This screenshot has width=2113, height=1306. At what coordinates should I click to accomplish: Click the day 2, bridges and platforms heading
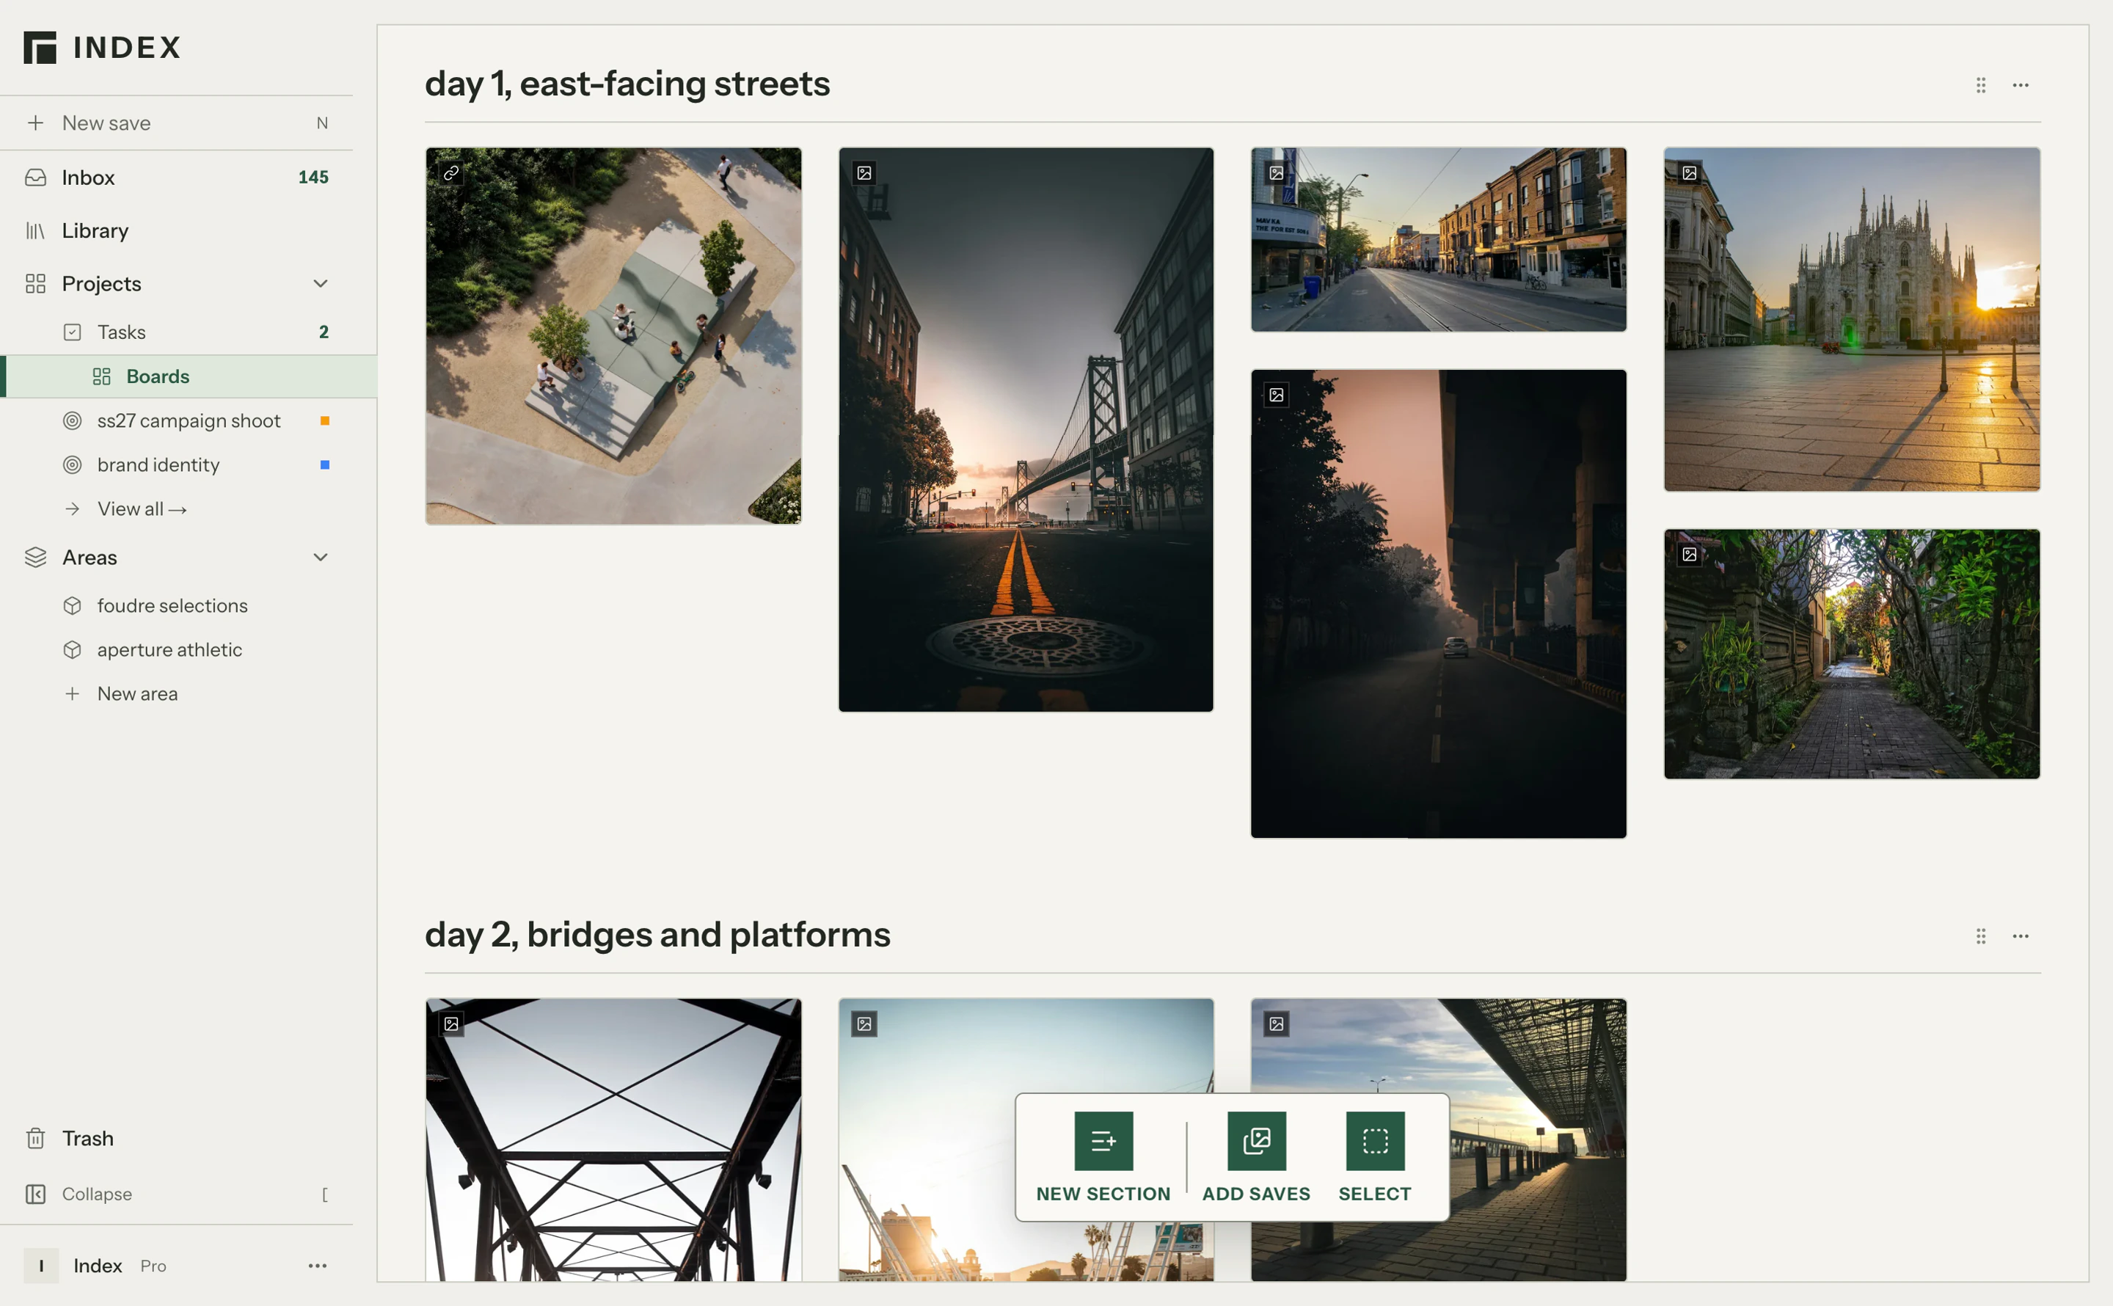pos(657,935)
